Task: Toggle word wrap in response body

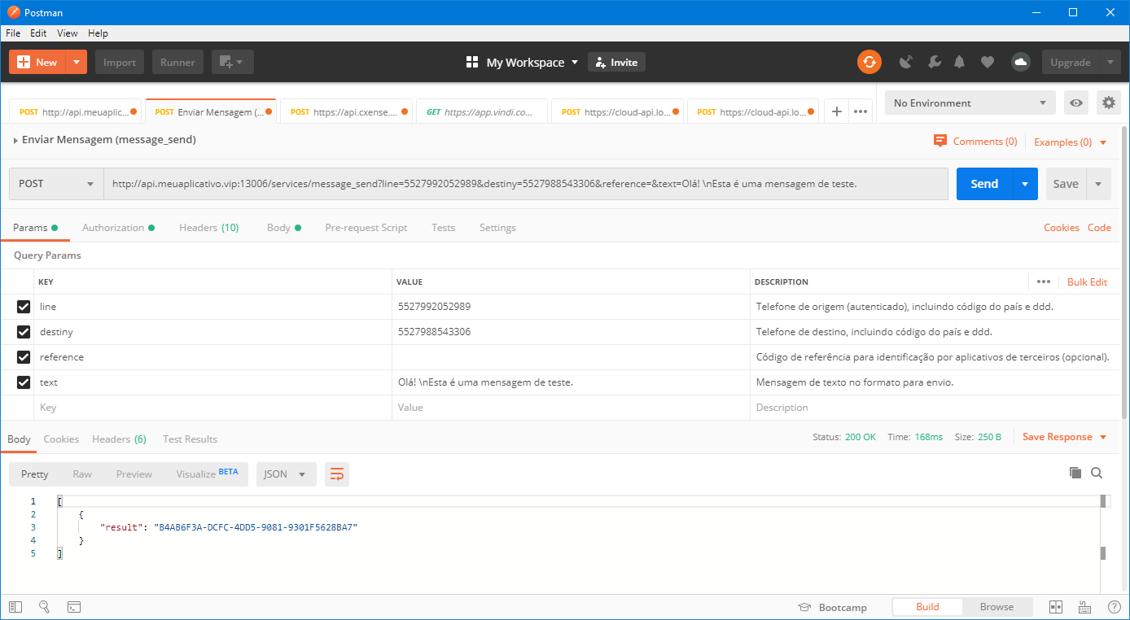Action: (337, 474)
